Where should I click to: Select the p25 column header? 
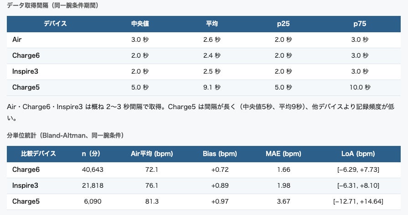283,24
